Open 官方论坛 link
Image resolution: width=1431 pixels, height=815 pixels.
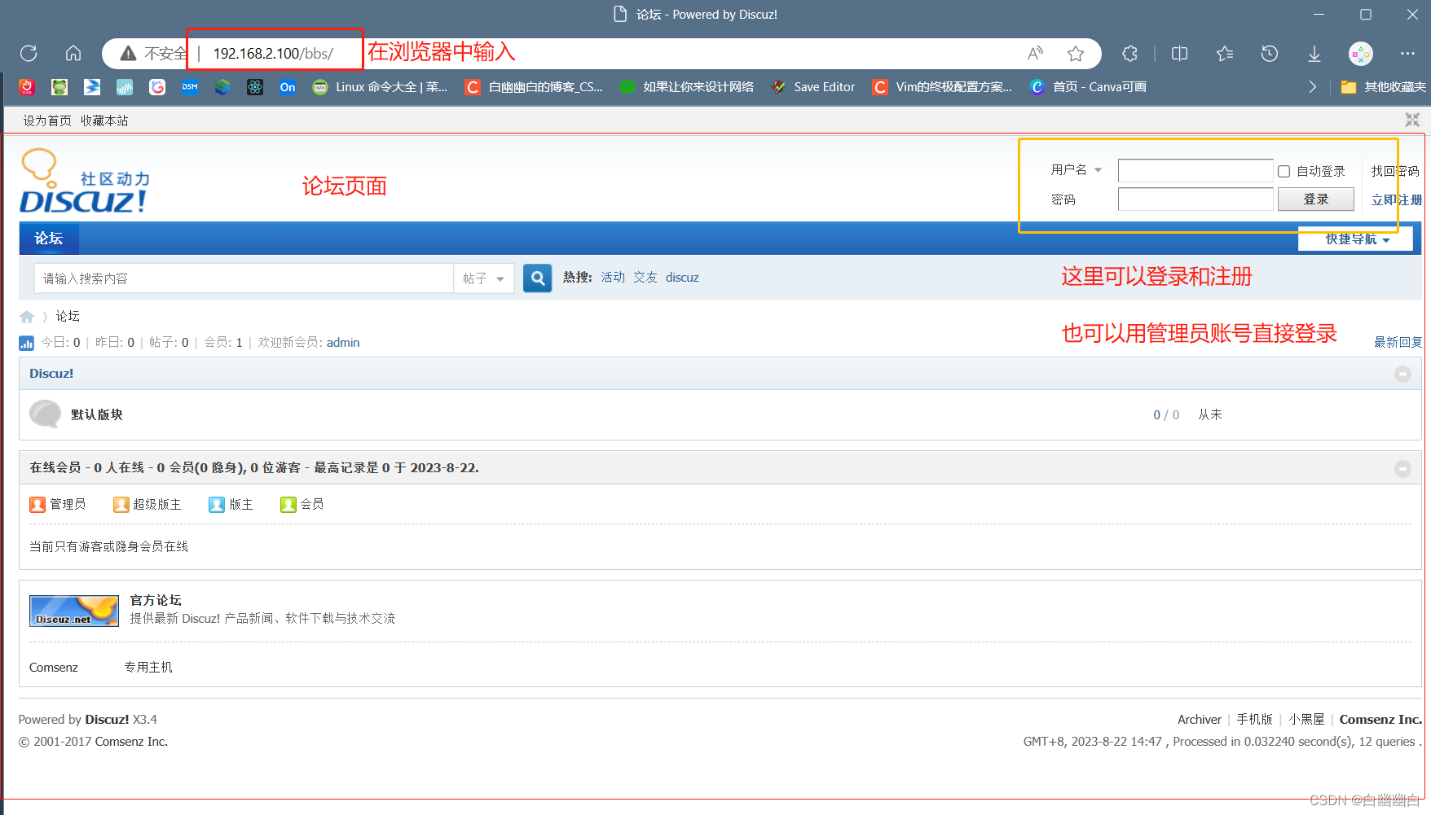(156, 600)
